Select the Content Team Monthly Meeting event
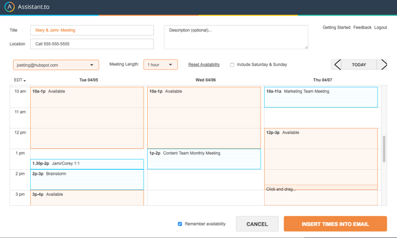 (x=204, y=158)
